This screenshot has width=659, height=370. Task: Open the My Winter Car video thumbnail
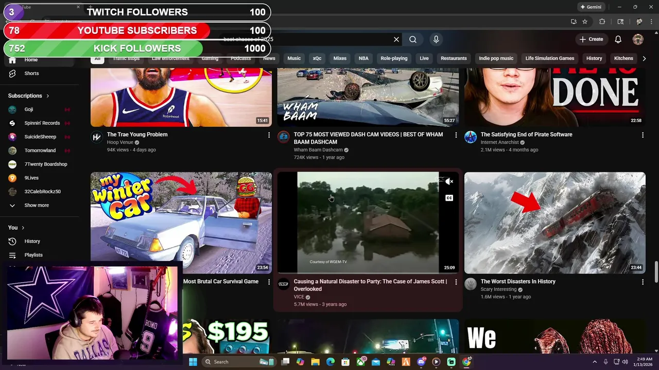pyautogui.click(x=181, y=223)
